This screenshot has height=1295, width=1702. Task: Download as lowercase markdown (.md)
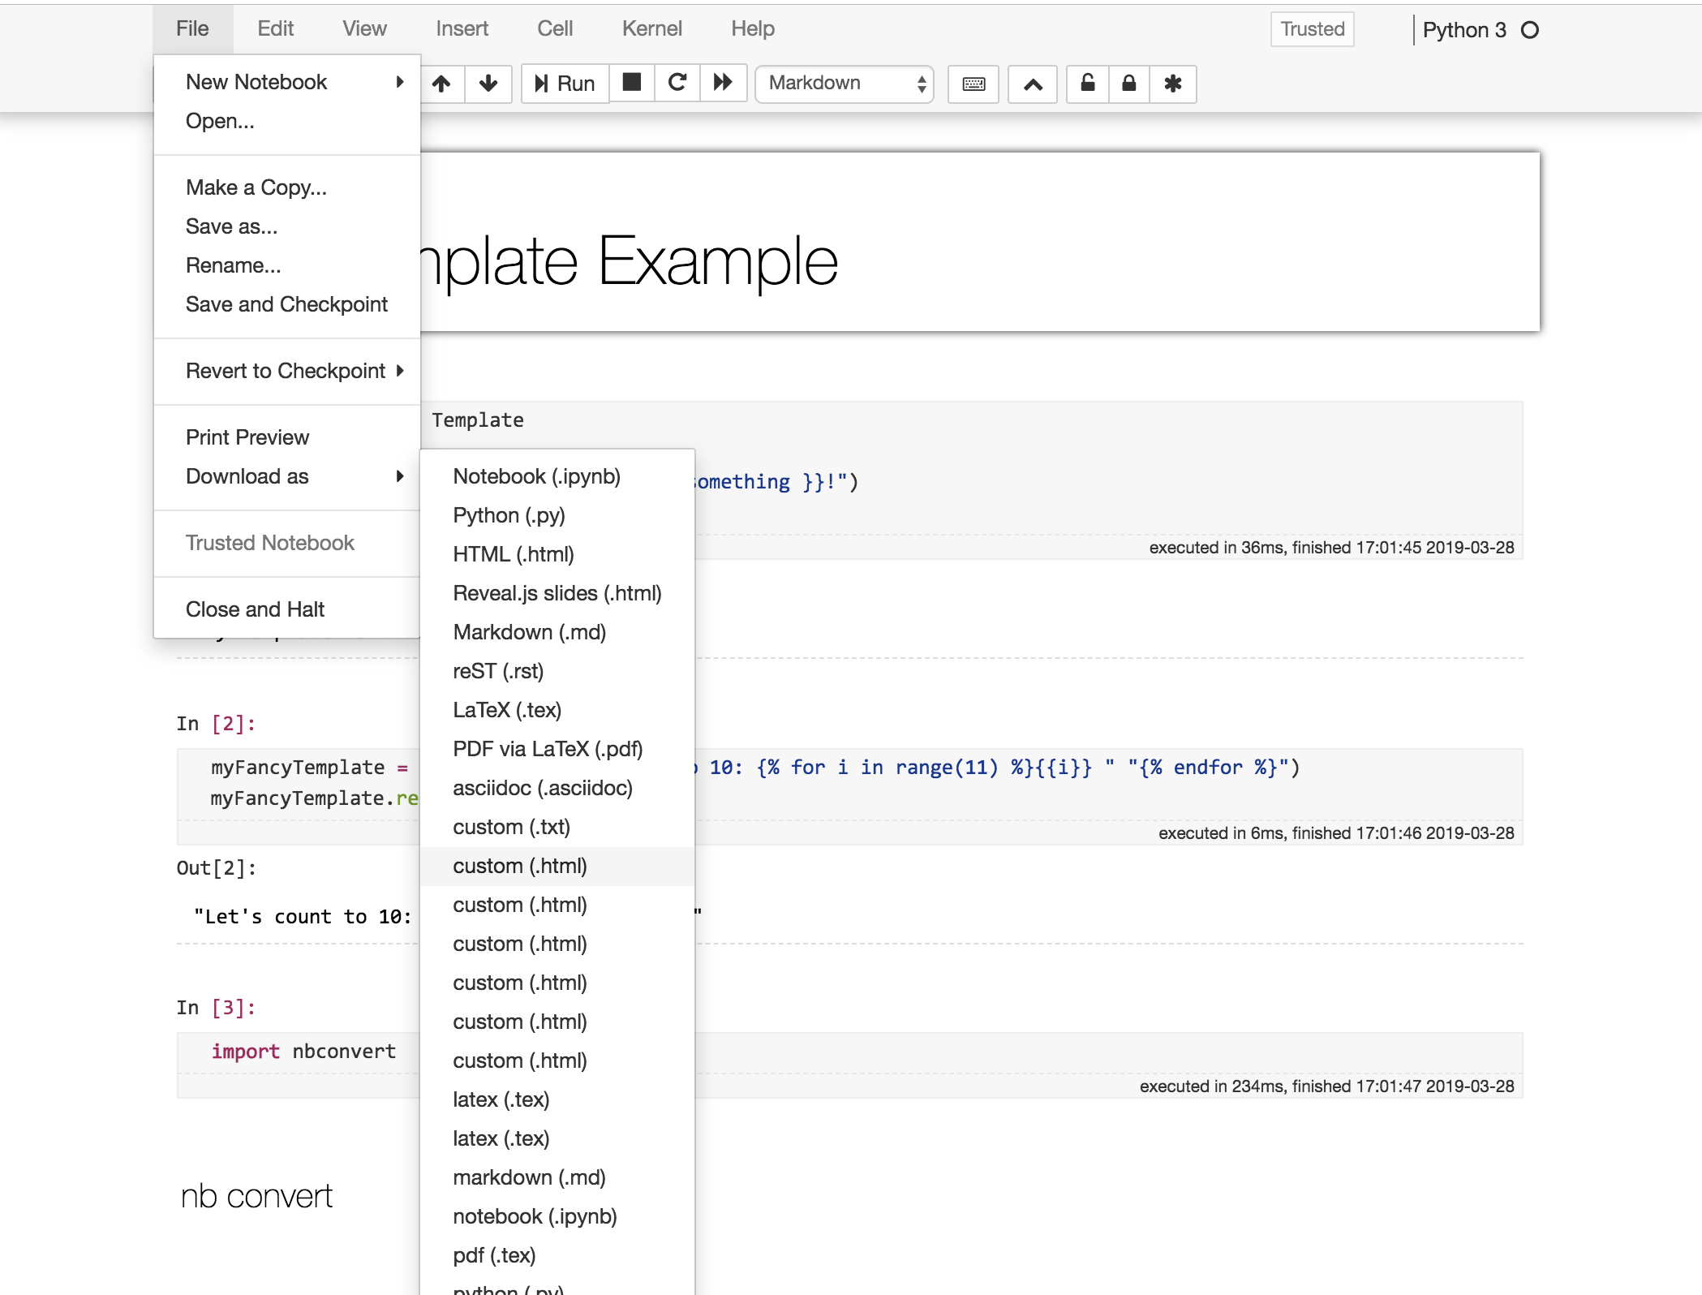click(x=557, y=1177)
